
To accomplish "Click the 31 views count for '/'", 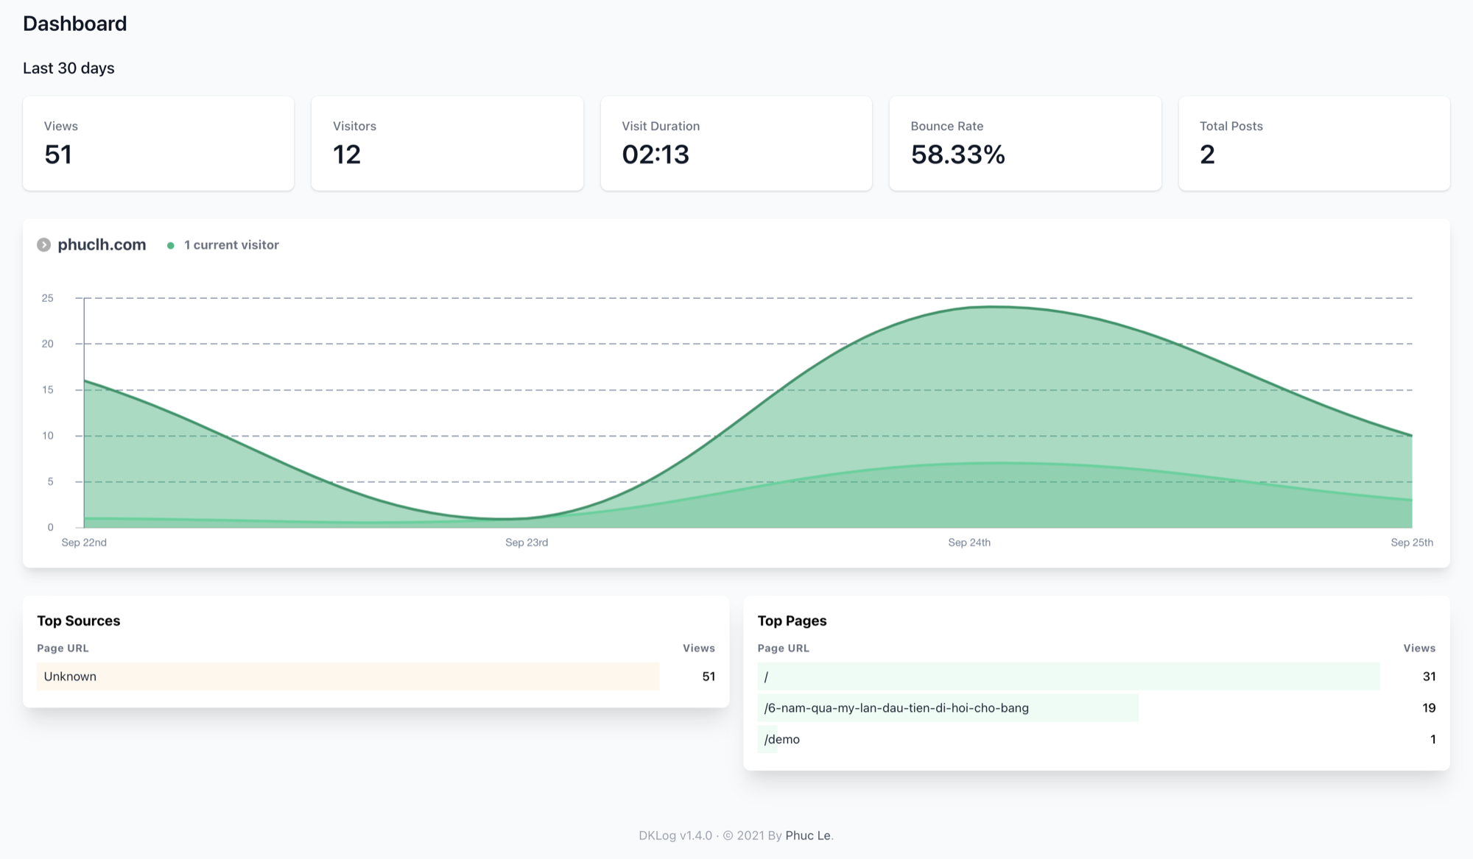I will (x=1429, y=676).
